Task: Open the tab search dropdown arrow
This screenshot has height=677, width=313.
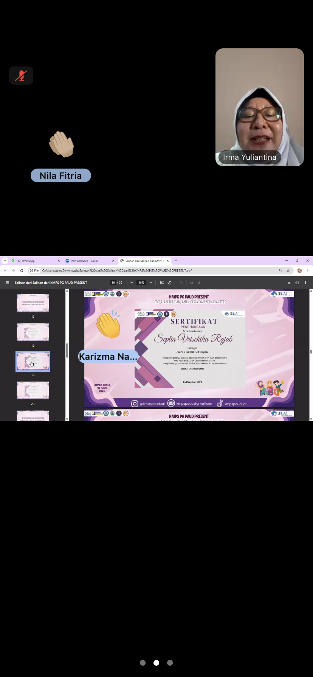Action: tap(5, 261)
